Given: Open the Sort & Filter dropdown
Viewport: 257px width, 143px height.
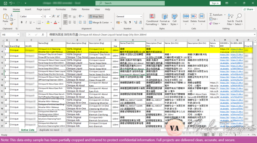Looking at the screenshot, I should pos(230,20).
